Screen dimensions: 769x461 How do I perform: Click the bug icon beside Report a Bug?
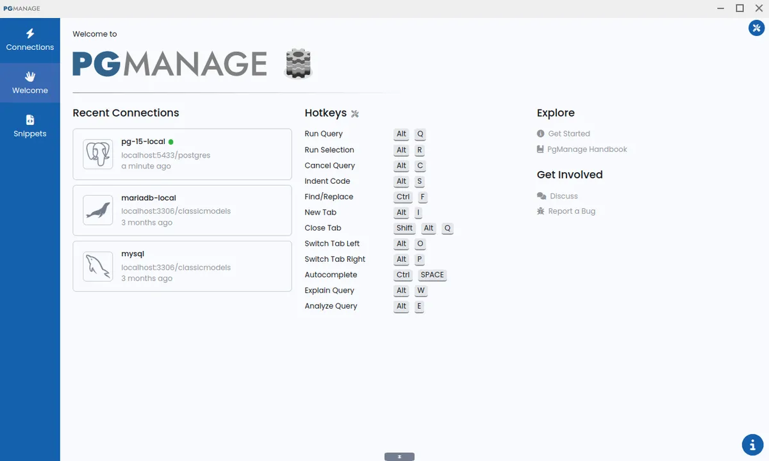pyautogui.click(x=540, y=211)
